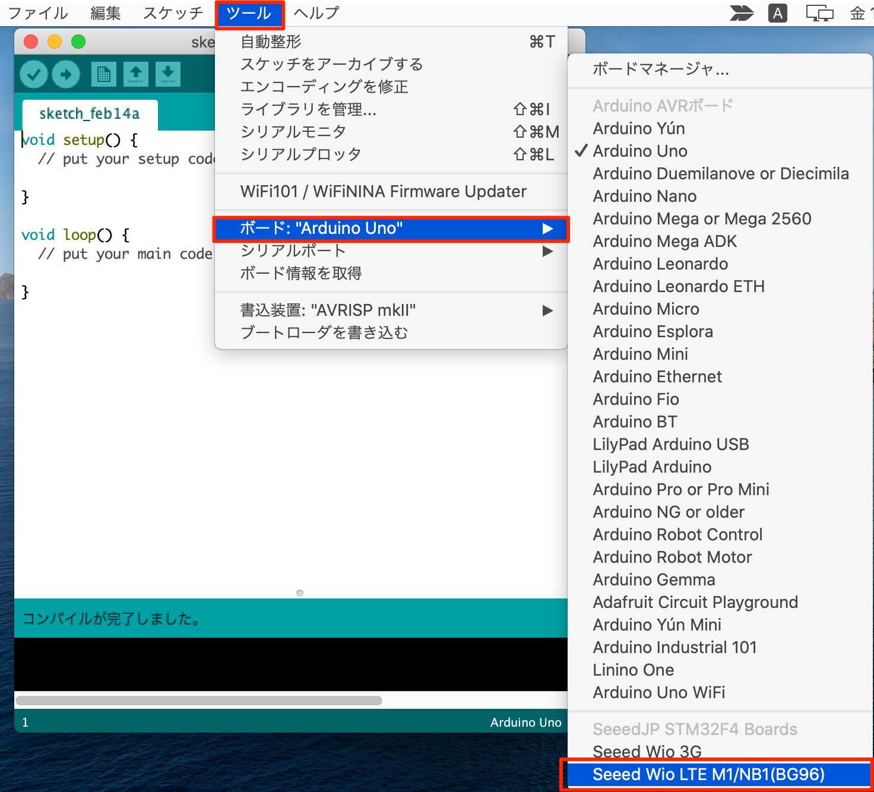The width and height of the screenshot is (874, 792).
Task: Click the Save sketch down-arrow icon
Action: [x=168, y=74]
